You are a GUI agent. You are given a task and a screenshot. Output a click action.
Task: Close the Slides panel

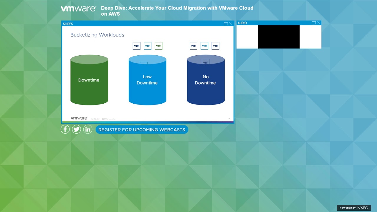[231, 24]
